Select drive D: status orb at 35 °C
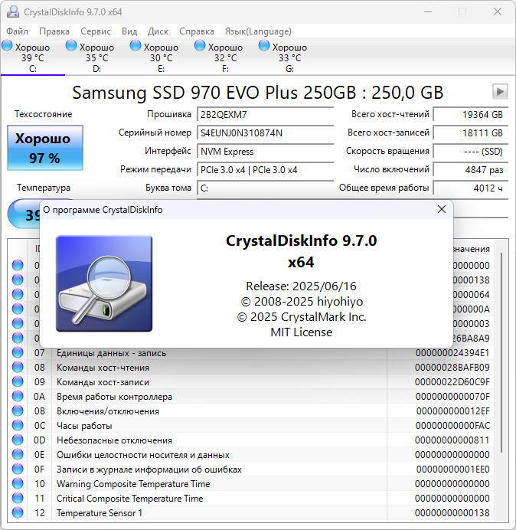The width and height of the screenshot is (516, 530). click(72, 47)
